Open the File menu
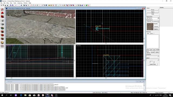Image resolution: width=173 pixels, height=97 pixels. (x=1, y=3)
